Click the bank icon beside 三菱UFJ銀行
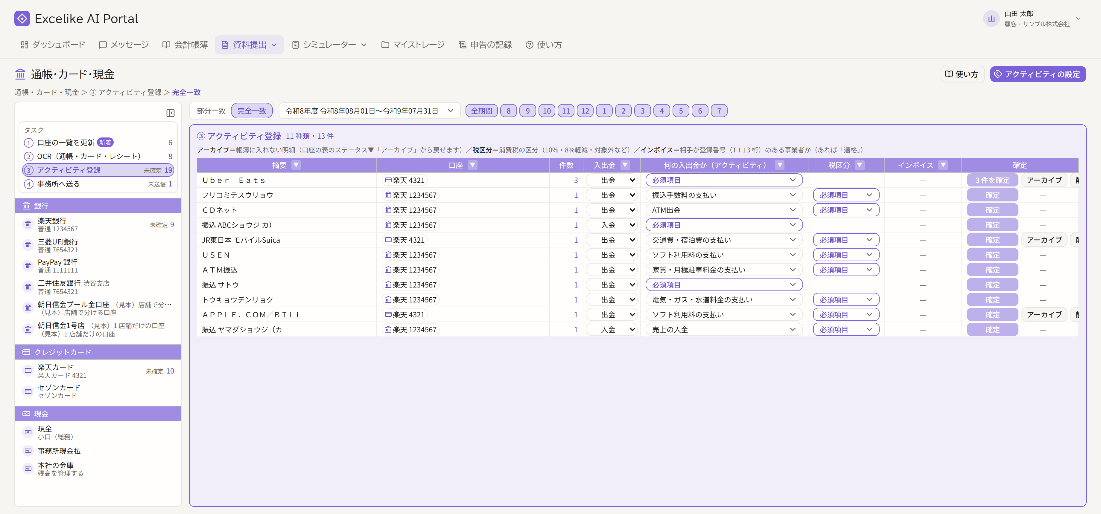The height and width of the screenshot is (514, 1101). pyautogui.click(x=28, y=245)
